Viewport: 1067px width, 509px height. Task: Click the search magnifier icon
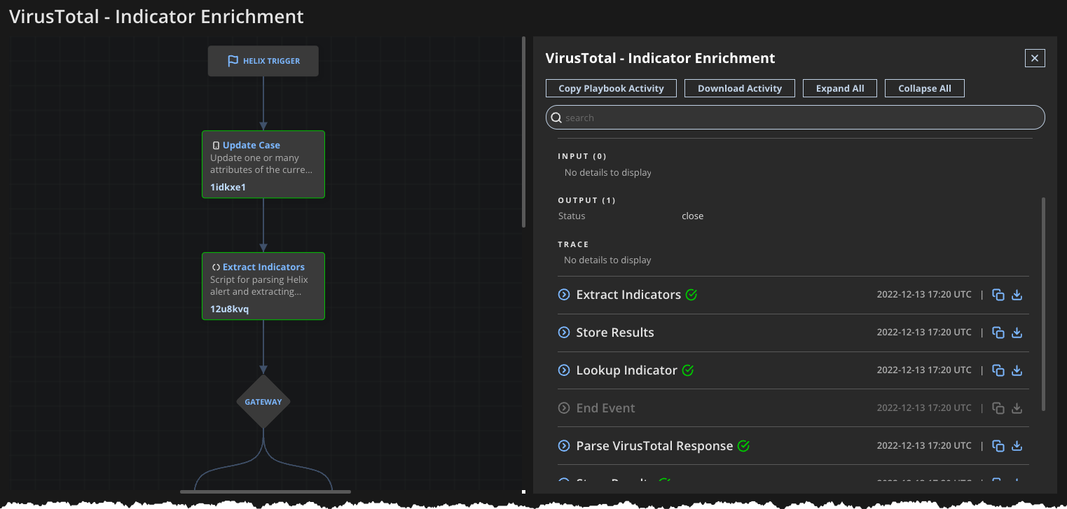pos(556,118)
